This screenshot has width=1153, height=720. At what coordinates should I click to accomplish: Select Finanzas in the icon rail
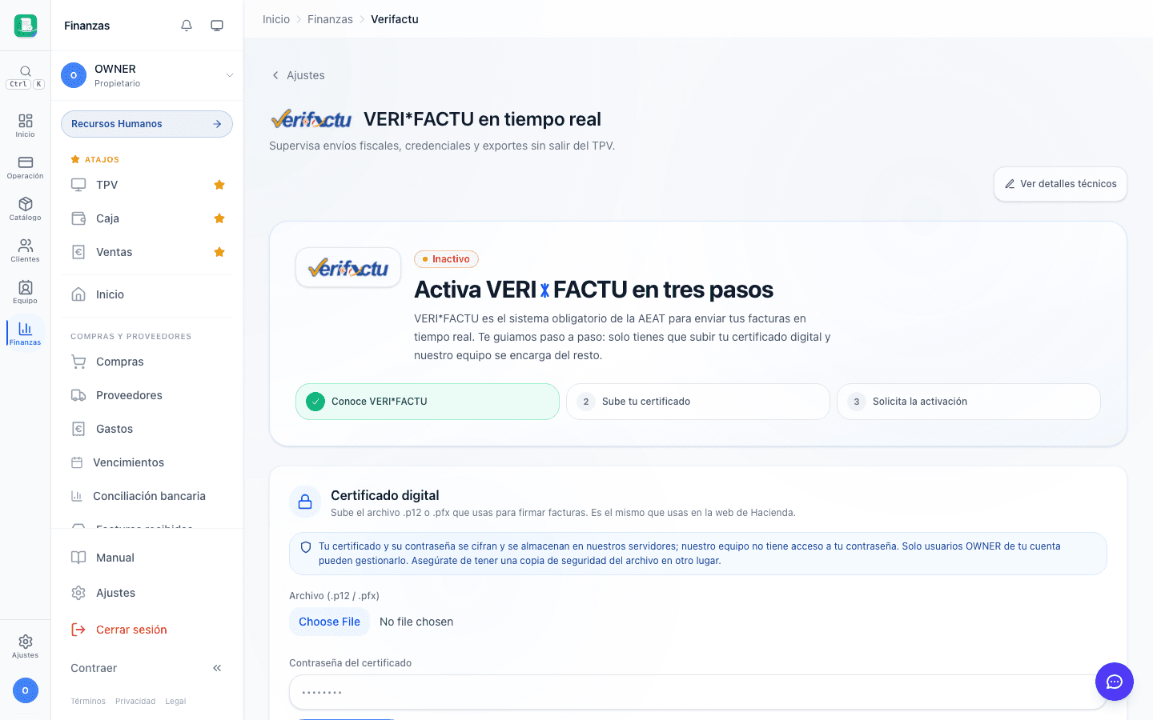pyautogui.click(x=26, y=334)
